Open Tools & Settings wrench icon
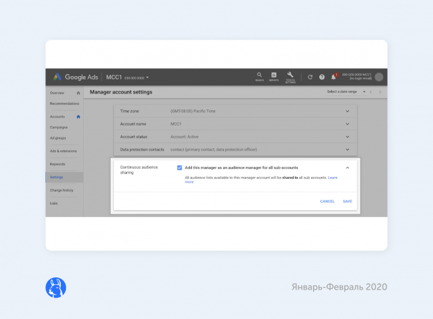433x319 pixels. pos(290,76)
